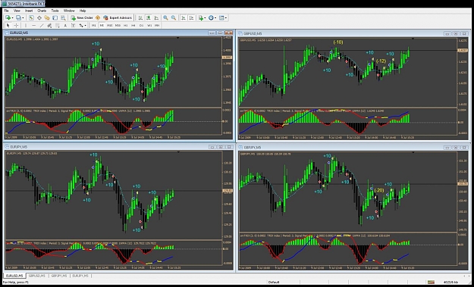The width and height of the screenshot is (474, 287).
Task: Toggle Expert Advisors on or off
Action: click(x=118, y=18)
